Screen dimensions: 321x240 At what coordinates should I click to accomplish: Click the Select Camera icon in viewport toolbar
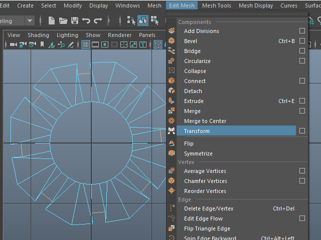[14, 44]
